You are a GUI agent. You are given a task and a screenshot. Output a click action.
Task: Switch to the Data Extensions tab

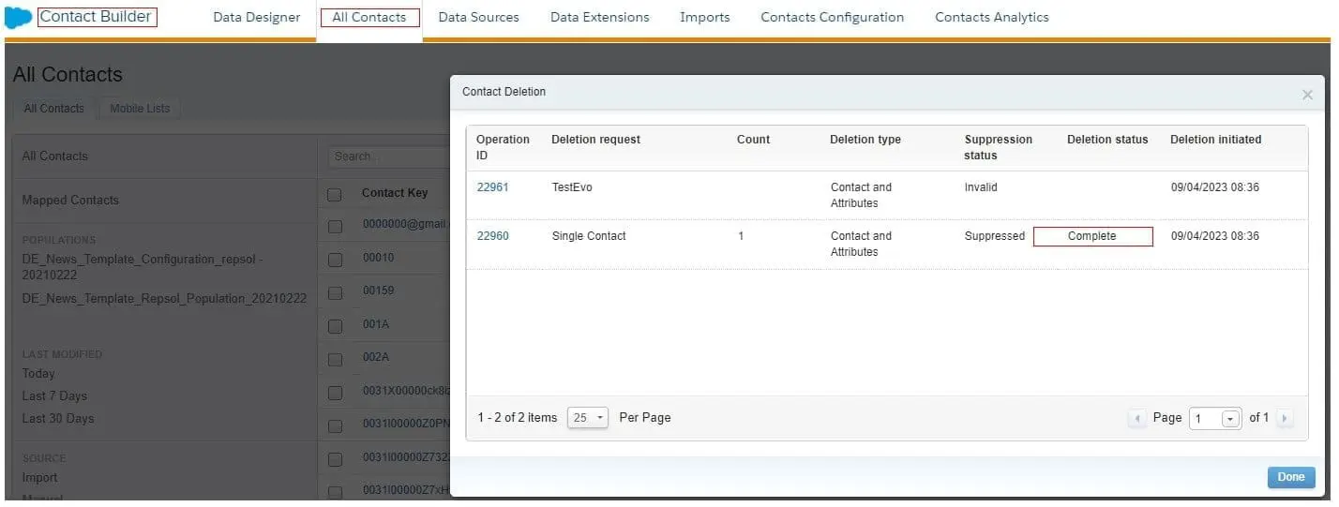click(x=599, y=18)
